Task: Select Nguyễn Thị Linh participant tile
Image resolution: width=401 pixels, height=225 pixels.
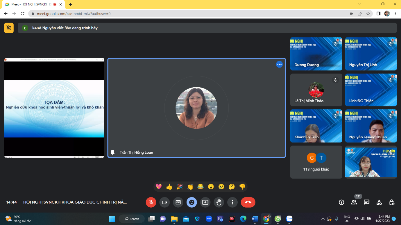Action: tap(371, 54)
